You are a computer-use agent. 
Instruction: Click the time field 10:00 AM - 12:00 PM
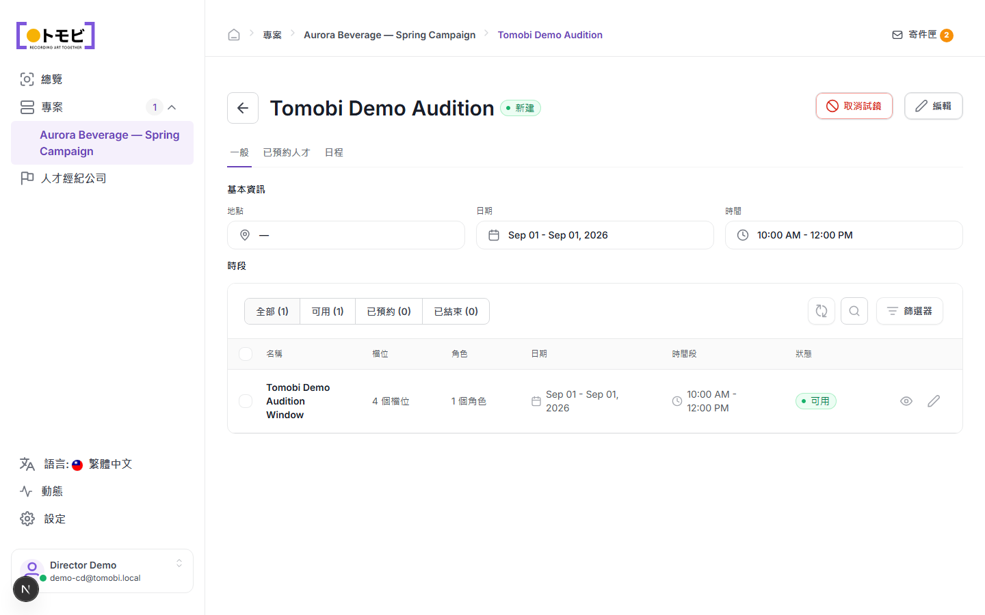[844, 235]
